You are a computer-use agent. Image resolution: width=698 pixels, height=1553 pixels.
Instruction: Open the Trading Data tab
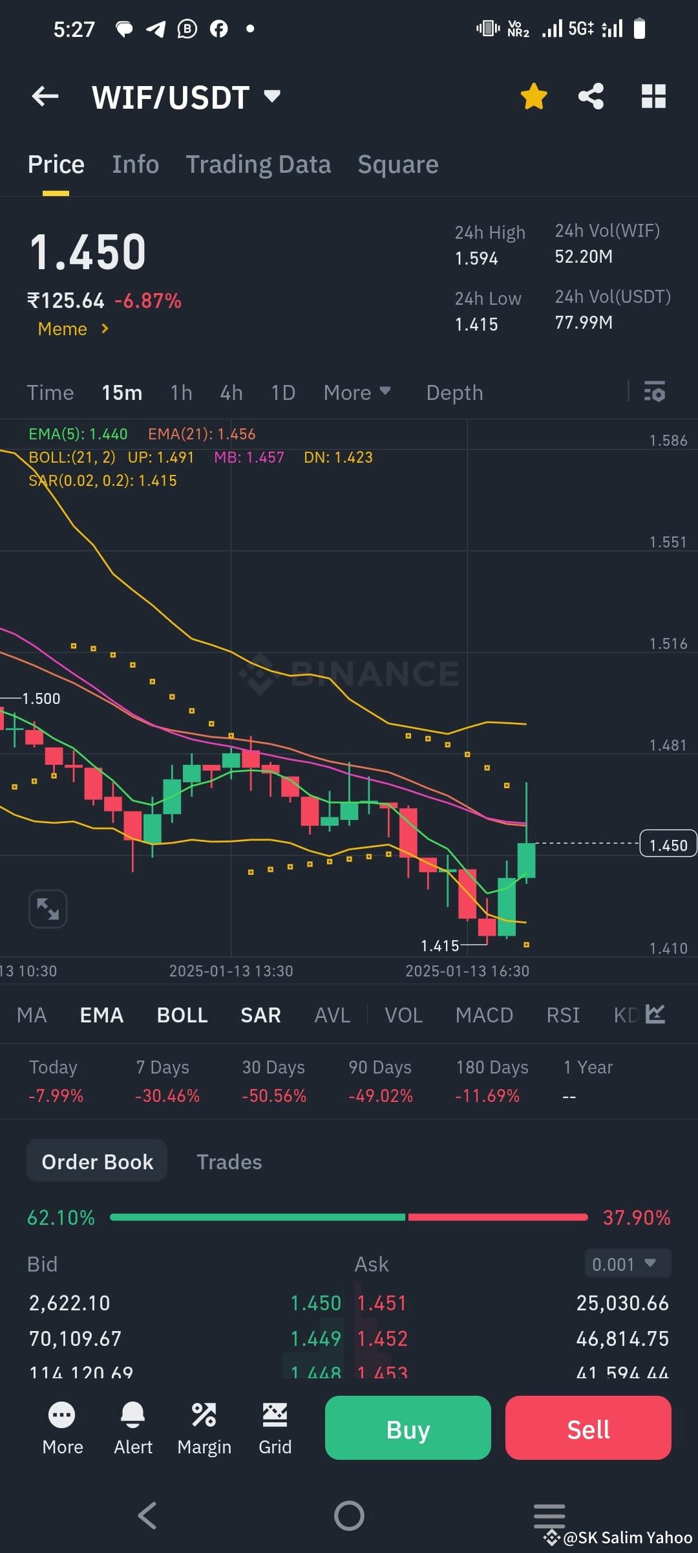coord(259,164)
